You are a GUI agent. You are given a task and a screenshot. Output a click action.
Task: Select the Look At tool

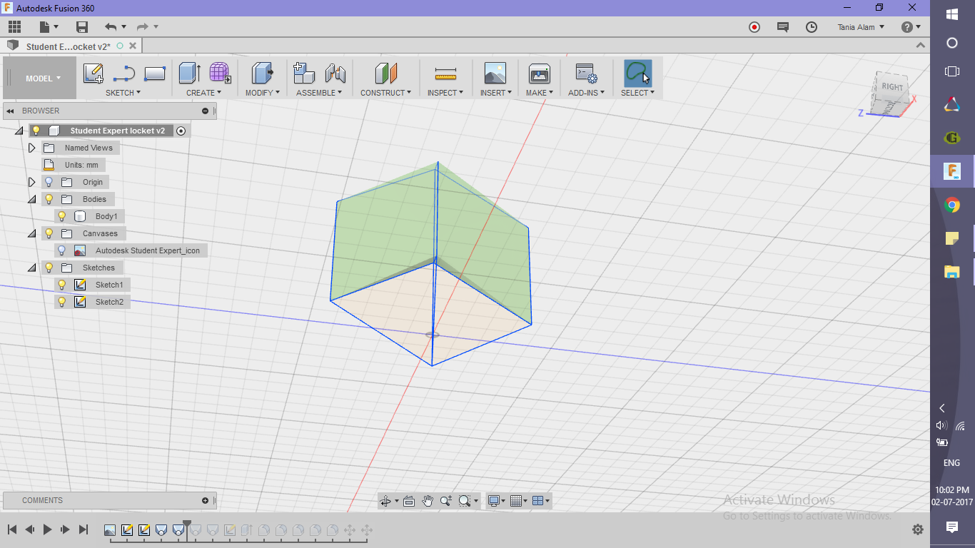[x=409, y=501]
